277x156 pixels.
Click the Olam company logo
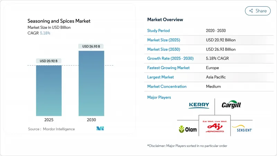pyautogui.click(x=187, y=129)
